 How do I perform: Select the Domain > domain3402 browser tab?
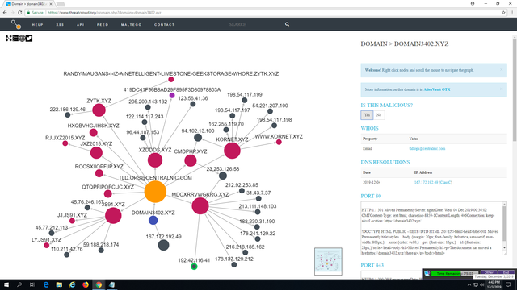28,4
